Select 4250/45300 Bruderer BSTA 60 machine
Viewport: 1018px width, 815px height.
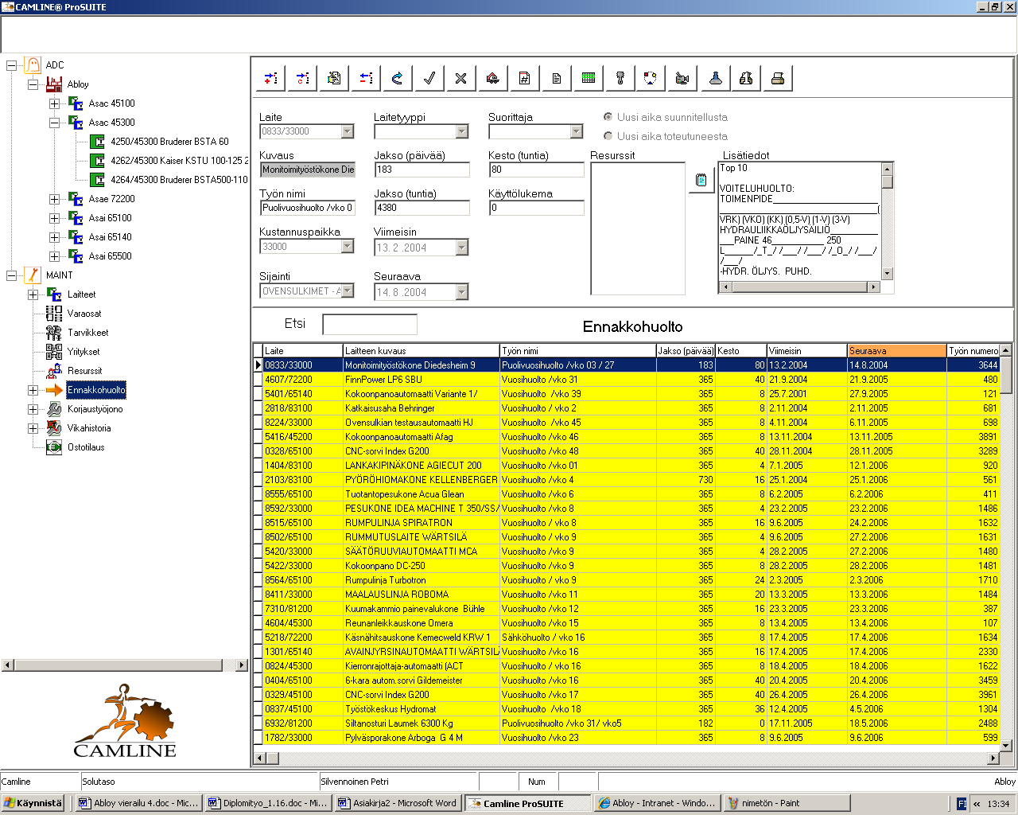click(x=169, y=142)
